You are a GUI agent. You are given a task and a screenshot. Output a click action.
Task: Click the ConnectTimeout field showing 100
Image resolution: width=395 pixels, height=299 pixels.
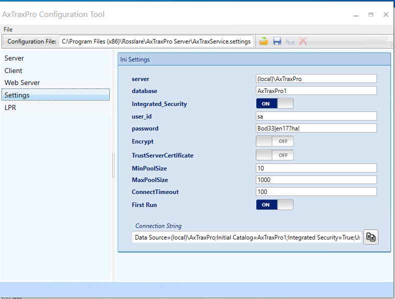[316, 192]
